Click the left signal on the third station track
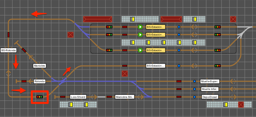 click(x=109, y=50)
